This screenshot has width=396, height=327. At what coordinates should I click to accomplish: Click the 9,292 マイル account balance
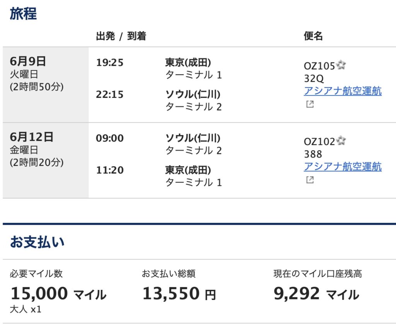click(x=316, y=294)
